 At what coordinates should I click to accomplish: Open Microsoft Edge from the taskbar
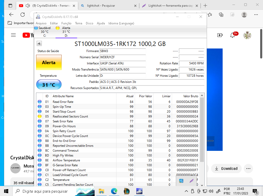(114, 191)
